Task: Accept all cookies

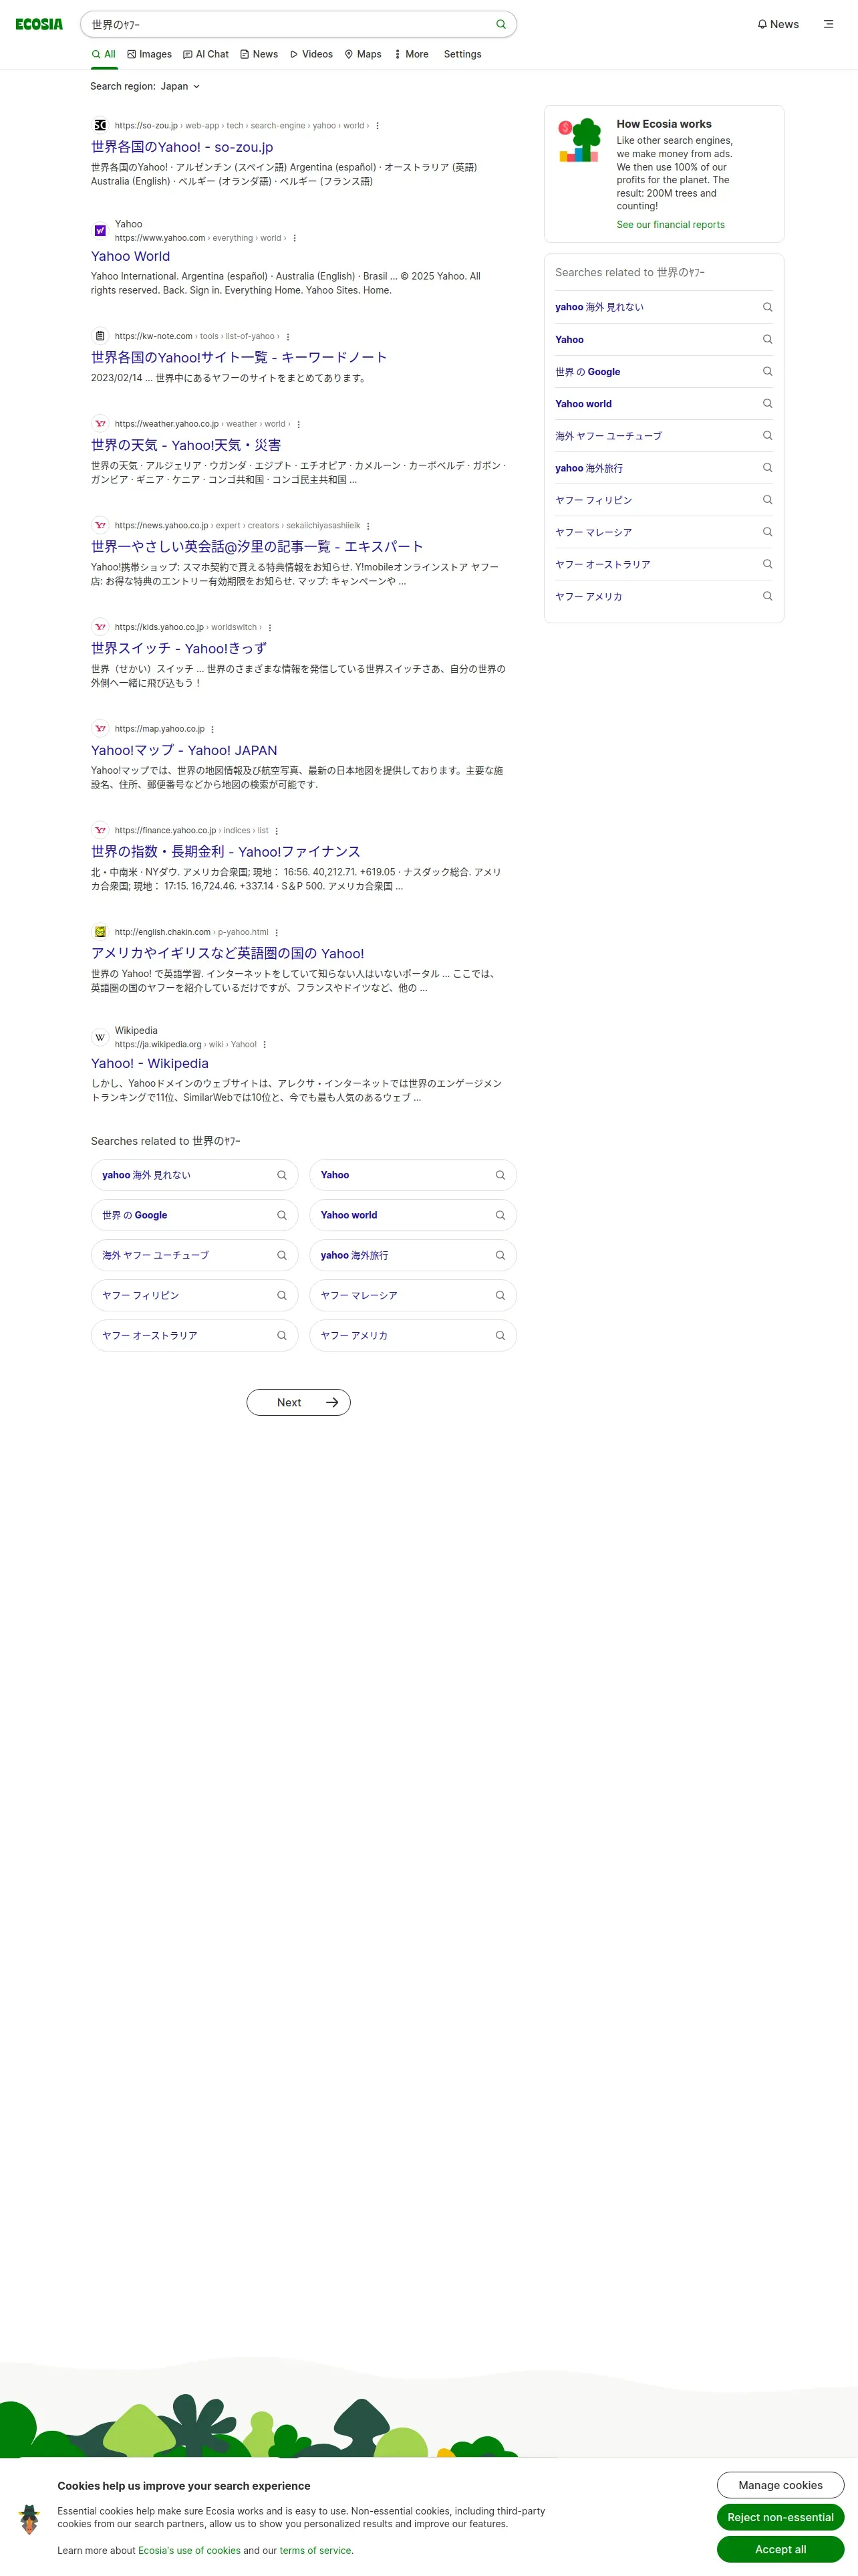Action: pyautogui.click(x=780, y=2549)
